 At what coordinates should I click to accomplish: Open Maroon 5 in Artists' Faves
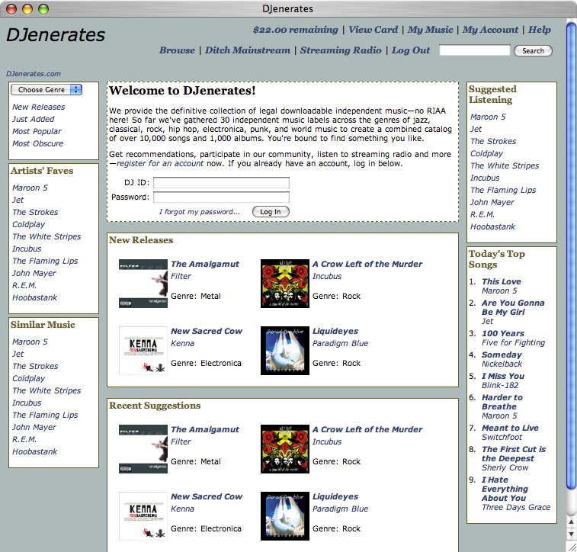click(30, 188)
